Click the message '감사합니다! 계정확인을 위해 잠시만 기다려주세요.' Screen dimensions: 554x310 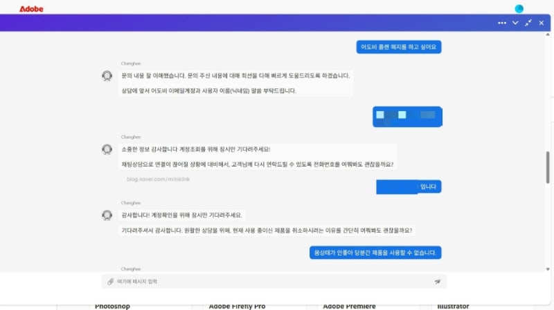[x=182, y=215]
